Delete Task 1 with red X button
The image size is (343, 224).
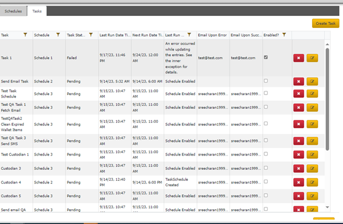click(299, 58)
